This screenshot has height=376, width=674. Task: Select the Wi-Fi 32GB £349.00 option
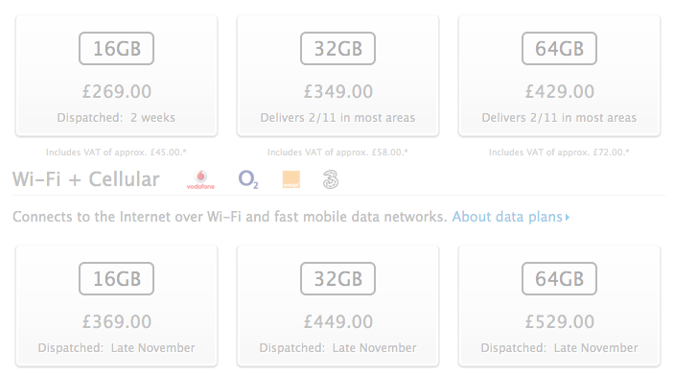click(x=337, y=76)
